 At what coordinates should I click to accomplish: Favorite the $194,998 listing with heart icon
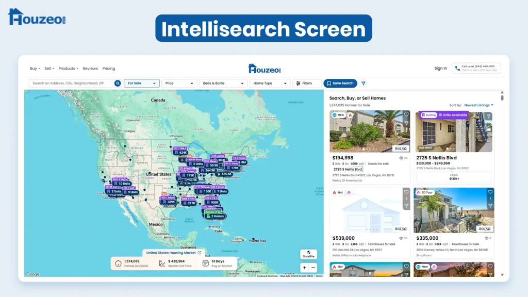[406, 114]
